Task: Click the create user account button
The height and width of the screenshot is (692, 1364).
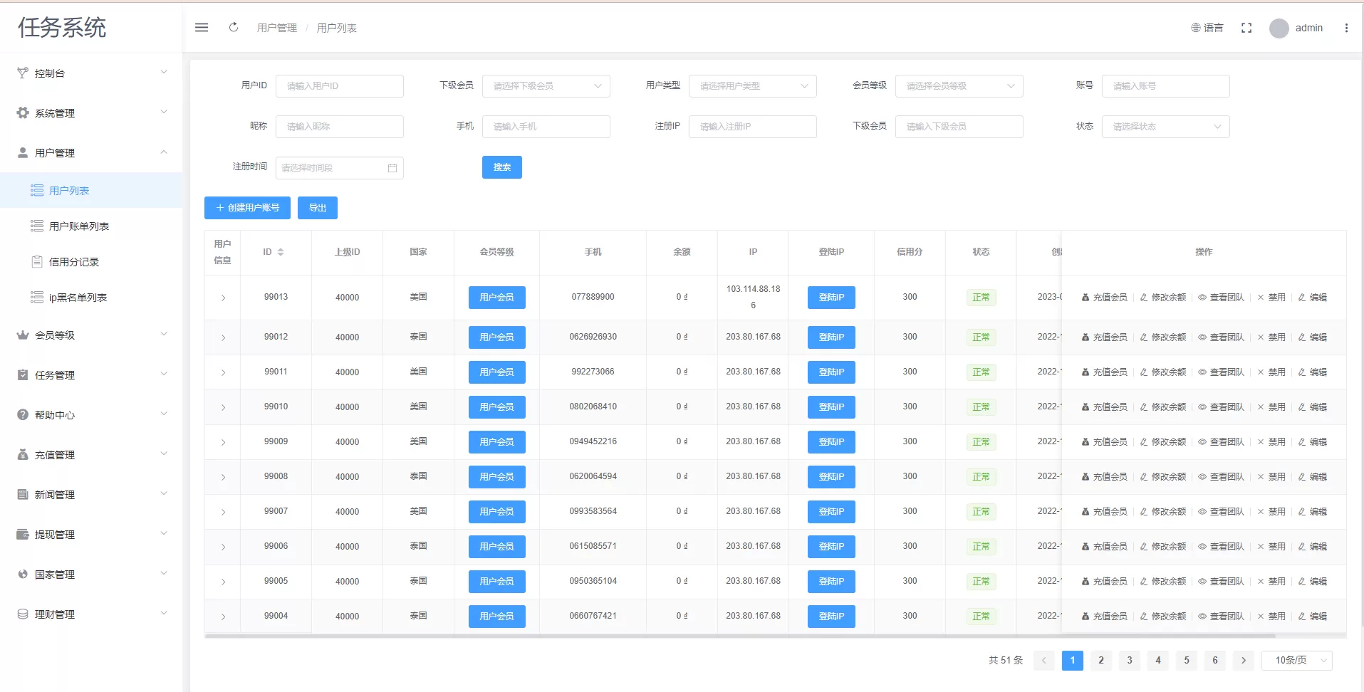Action: tap(247, 208)
